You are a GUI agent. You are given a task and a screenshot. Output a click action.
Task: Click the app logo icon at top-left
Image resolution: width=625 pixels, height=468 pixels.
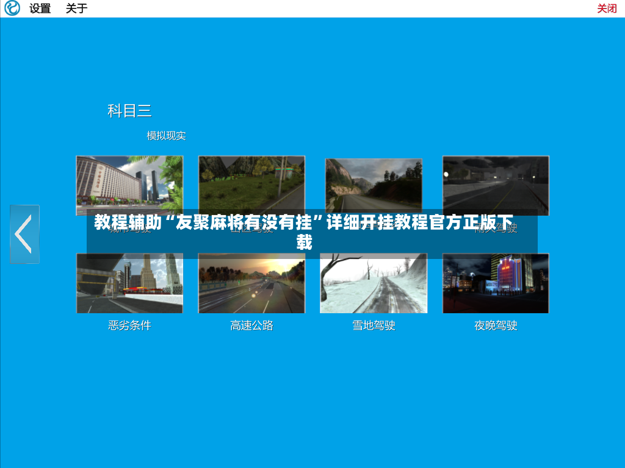[x=12, y=8]
